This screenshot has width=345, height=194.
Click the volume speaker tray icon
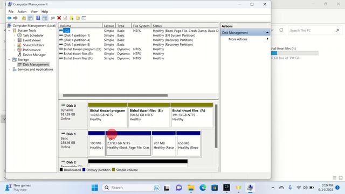tap(305, 188)
